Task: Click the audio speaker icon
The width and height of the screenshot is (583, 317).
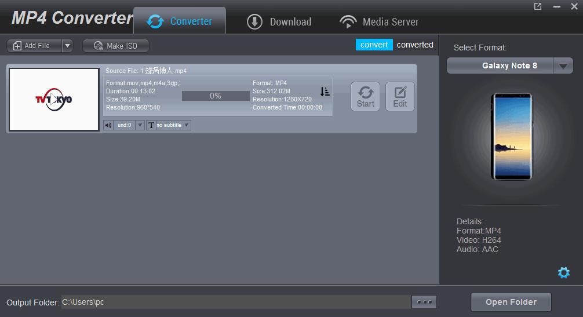Action: click(x=108, y=125)
